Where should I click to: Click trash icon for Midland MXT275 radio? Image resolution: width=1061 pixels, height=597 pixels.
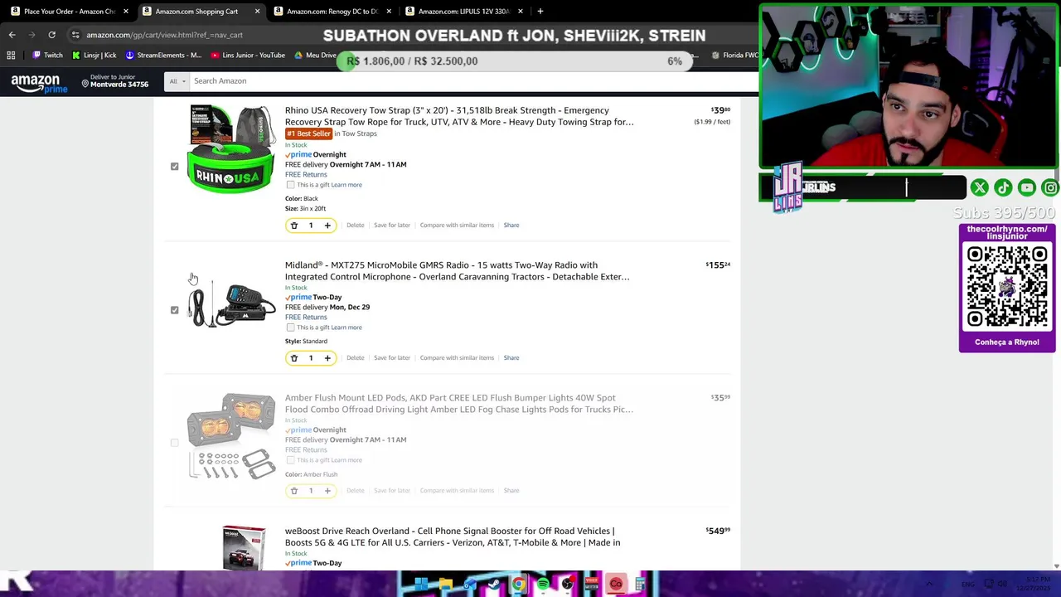coord(293,358)
